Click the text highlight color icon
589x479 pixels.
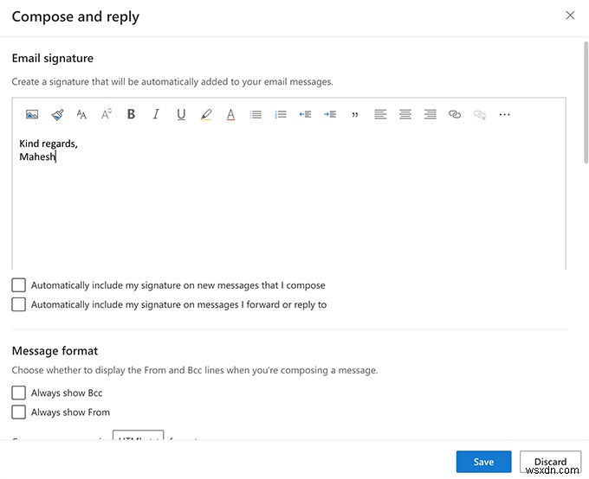(x=205, y=114)
